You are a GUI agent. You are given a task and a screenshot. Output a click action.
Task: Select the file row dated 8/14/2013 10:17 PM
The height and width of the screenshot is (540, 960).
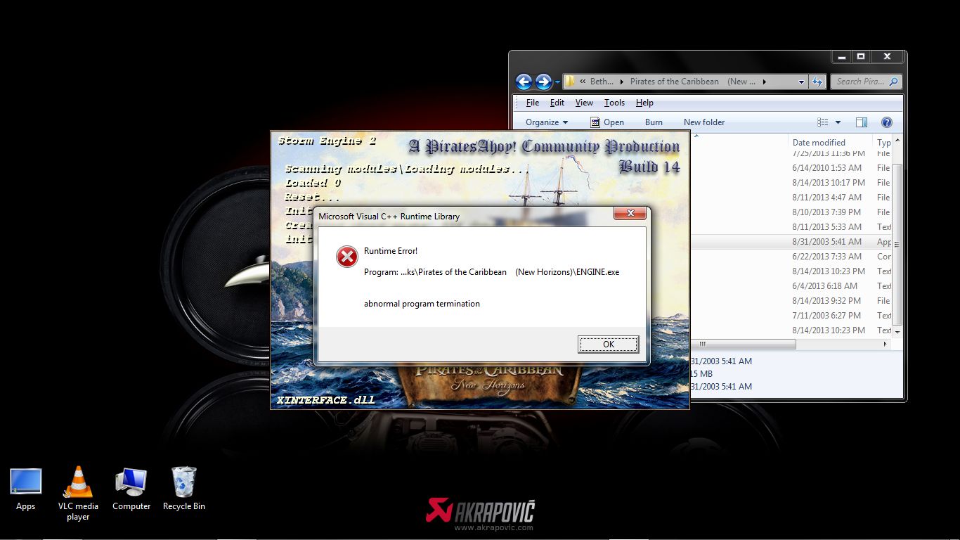792,183
